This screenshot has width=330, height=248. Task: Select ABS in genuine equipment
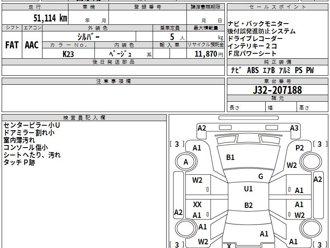tap(253, 70)
